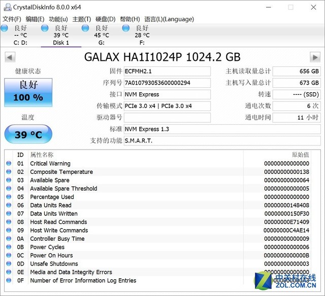Viewport: 325px width, 296px height.
Task: Click the firmware field ECFMH2.1
Action: click(x=167, y=71)
